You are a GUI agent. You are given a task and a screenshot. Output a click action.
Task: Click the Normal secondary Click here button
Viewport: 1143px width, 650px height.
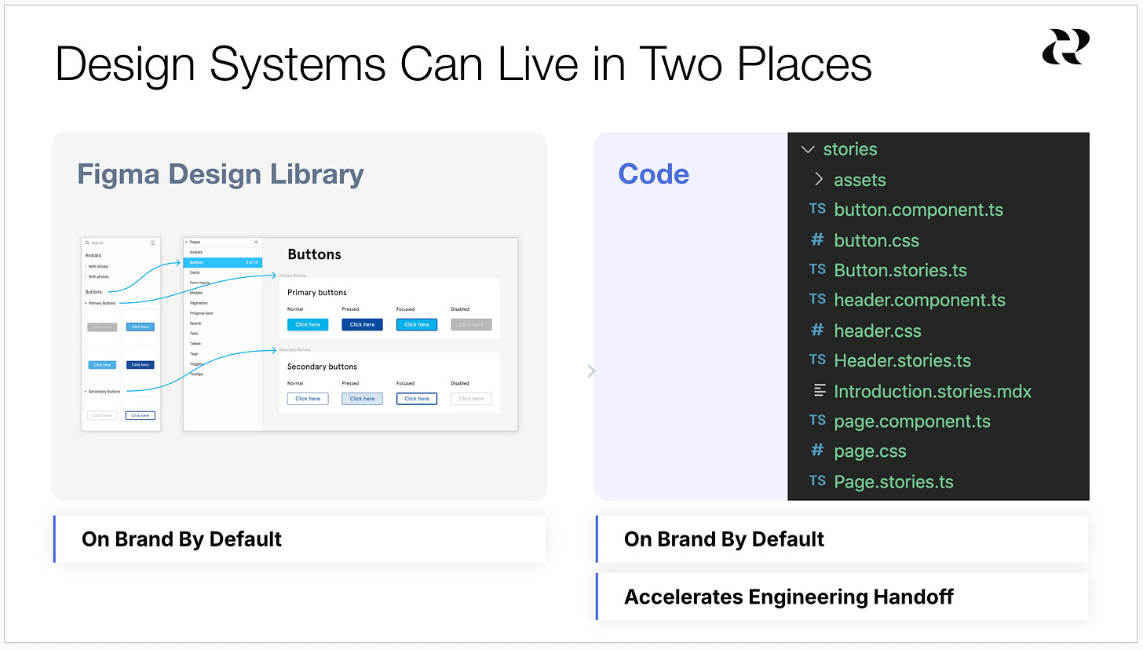tap(308, 399)
